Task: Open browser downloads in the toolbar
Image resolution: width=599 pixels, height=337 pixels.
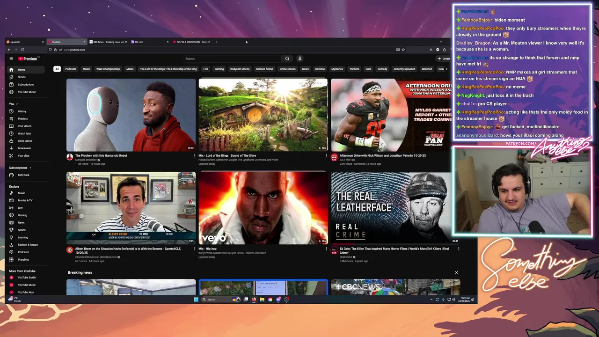Action: [431, 50]
